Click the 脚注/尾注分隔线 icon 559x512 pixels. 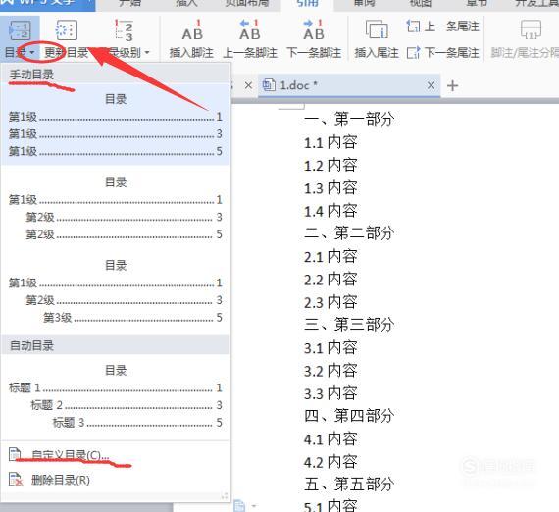pos(531,30)
